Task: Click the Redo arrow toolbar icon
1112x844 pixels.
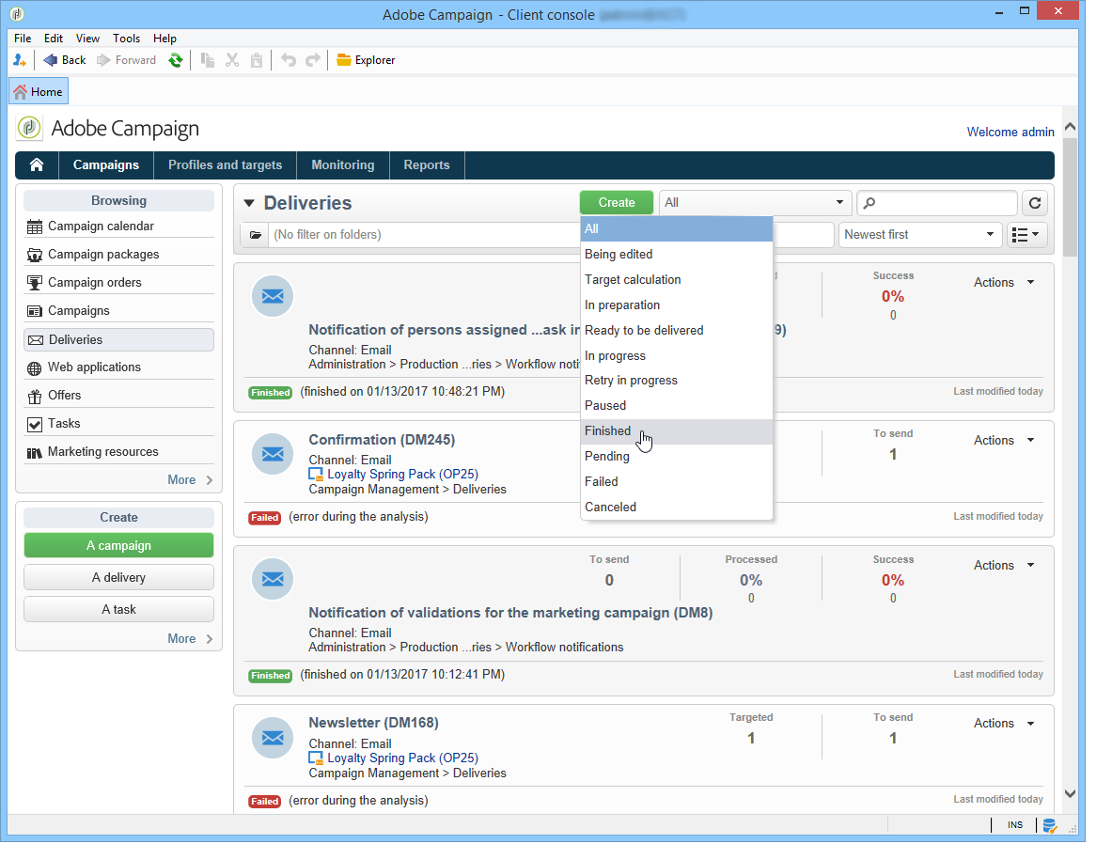Action: tap(313, 60)
